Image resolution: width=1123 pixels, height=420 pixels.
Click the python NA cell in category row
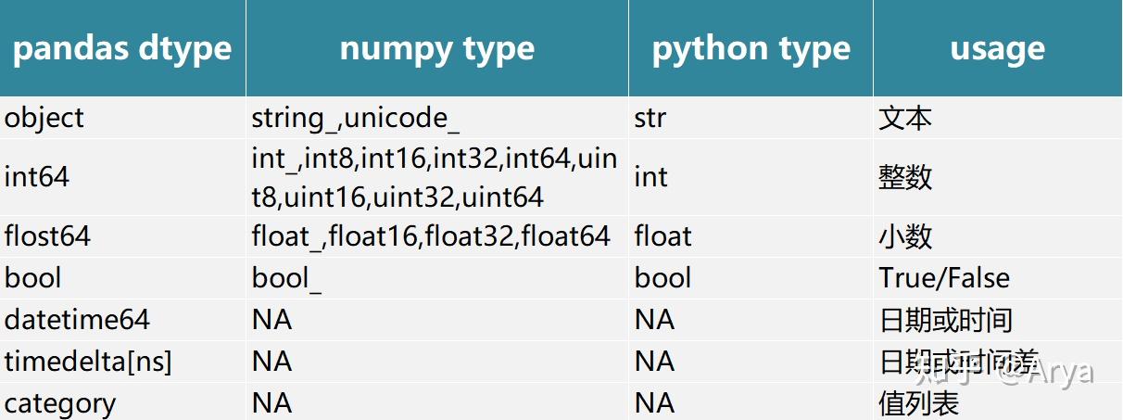[x=751, y=402]
